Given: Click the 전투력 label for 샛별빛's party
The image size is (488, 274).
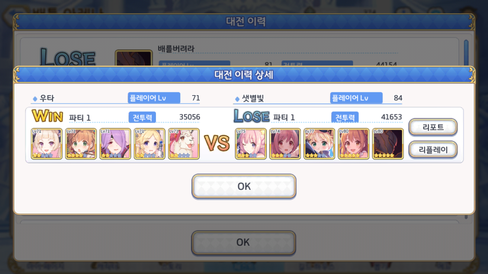Looking at the screenshot, I should pos(345,117).
